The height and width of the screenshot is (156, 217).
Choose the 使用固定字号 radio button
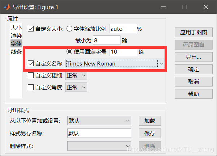tap(69, 51)
